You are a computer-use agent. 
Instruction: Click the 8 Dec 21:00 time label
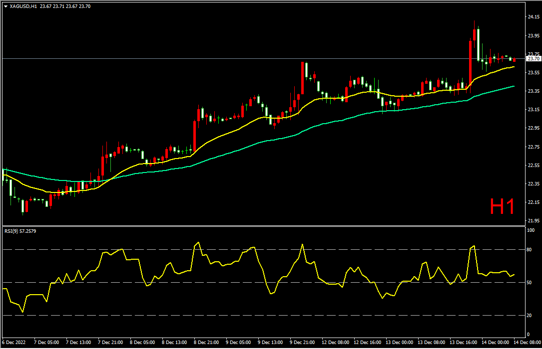click(206, 343)
